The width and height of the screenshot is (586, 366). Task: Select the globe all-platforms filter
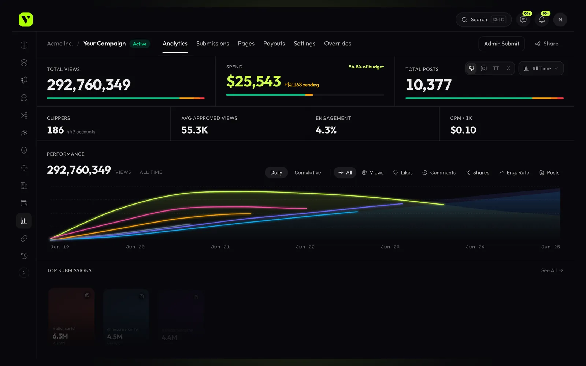pyautogui.click(x=472, y=68)
